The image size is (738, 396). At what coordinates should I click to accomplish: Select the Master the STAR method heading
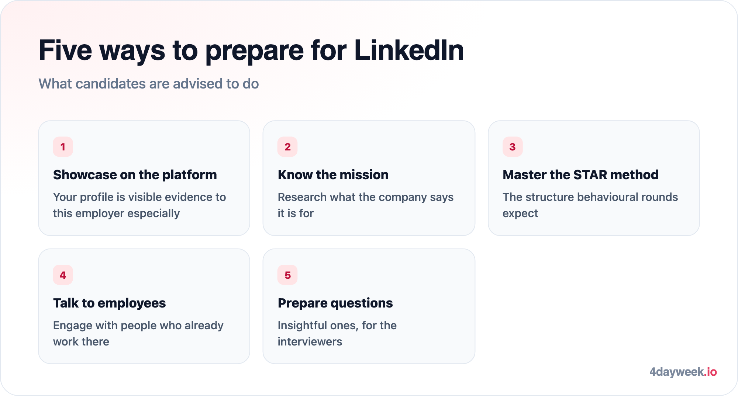point(580,175)
